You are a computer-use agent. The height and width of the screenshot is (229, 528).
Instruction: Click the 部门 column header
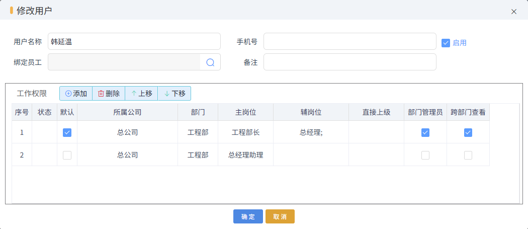click(198, 112)
